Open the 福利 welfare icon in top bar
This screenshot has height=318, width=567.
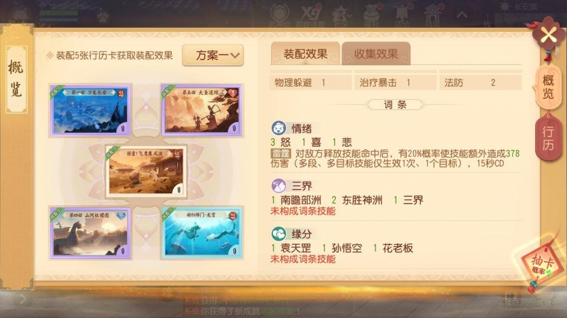[372, 17]
